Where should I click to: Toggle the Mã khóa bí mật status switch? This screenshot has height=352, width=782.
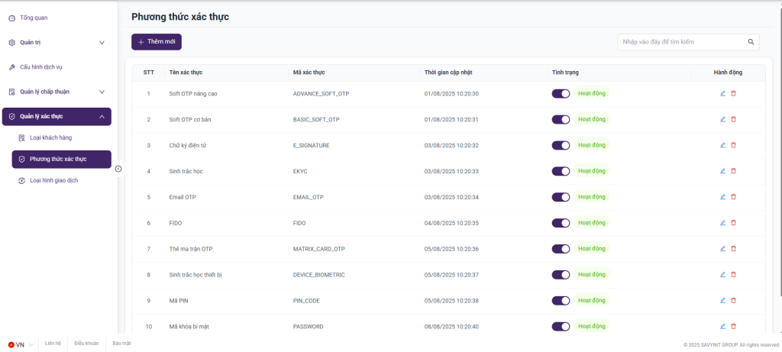click(x=561, y=327)
